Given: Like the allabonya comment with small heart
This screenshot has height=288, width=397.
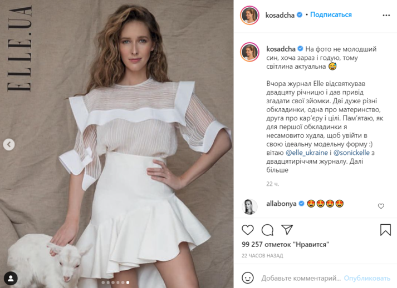Looking at the screenshot, I should (x=381, y=206).
